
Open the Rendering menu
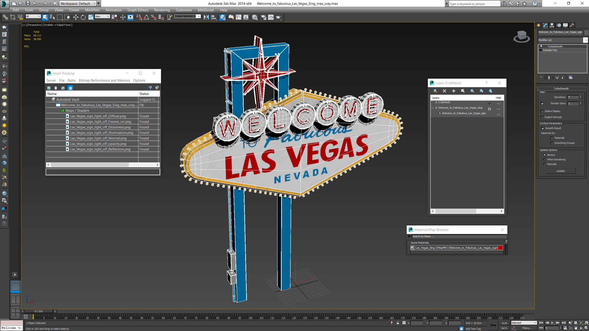coord(162,10)
